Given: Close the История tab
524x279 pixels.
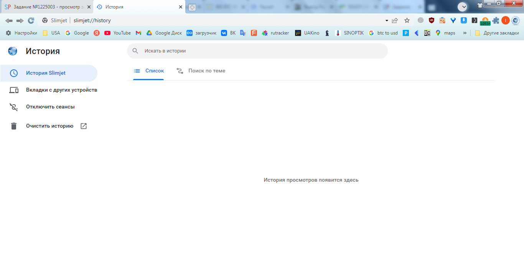Looking at the screenshot, I should click(181, 7).
